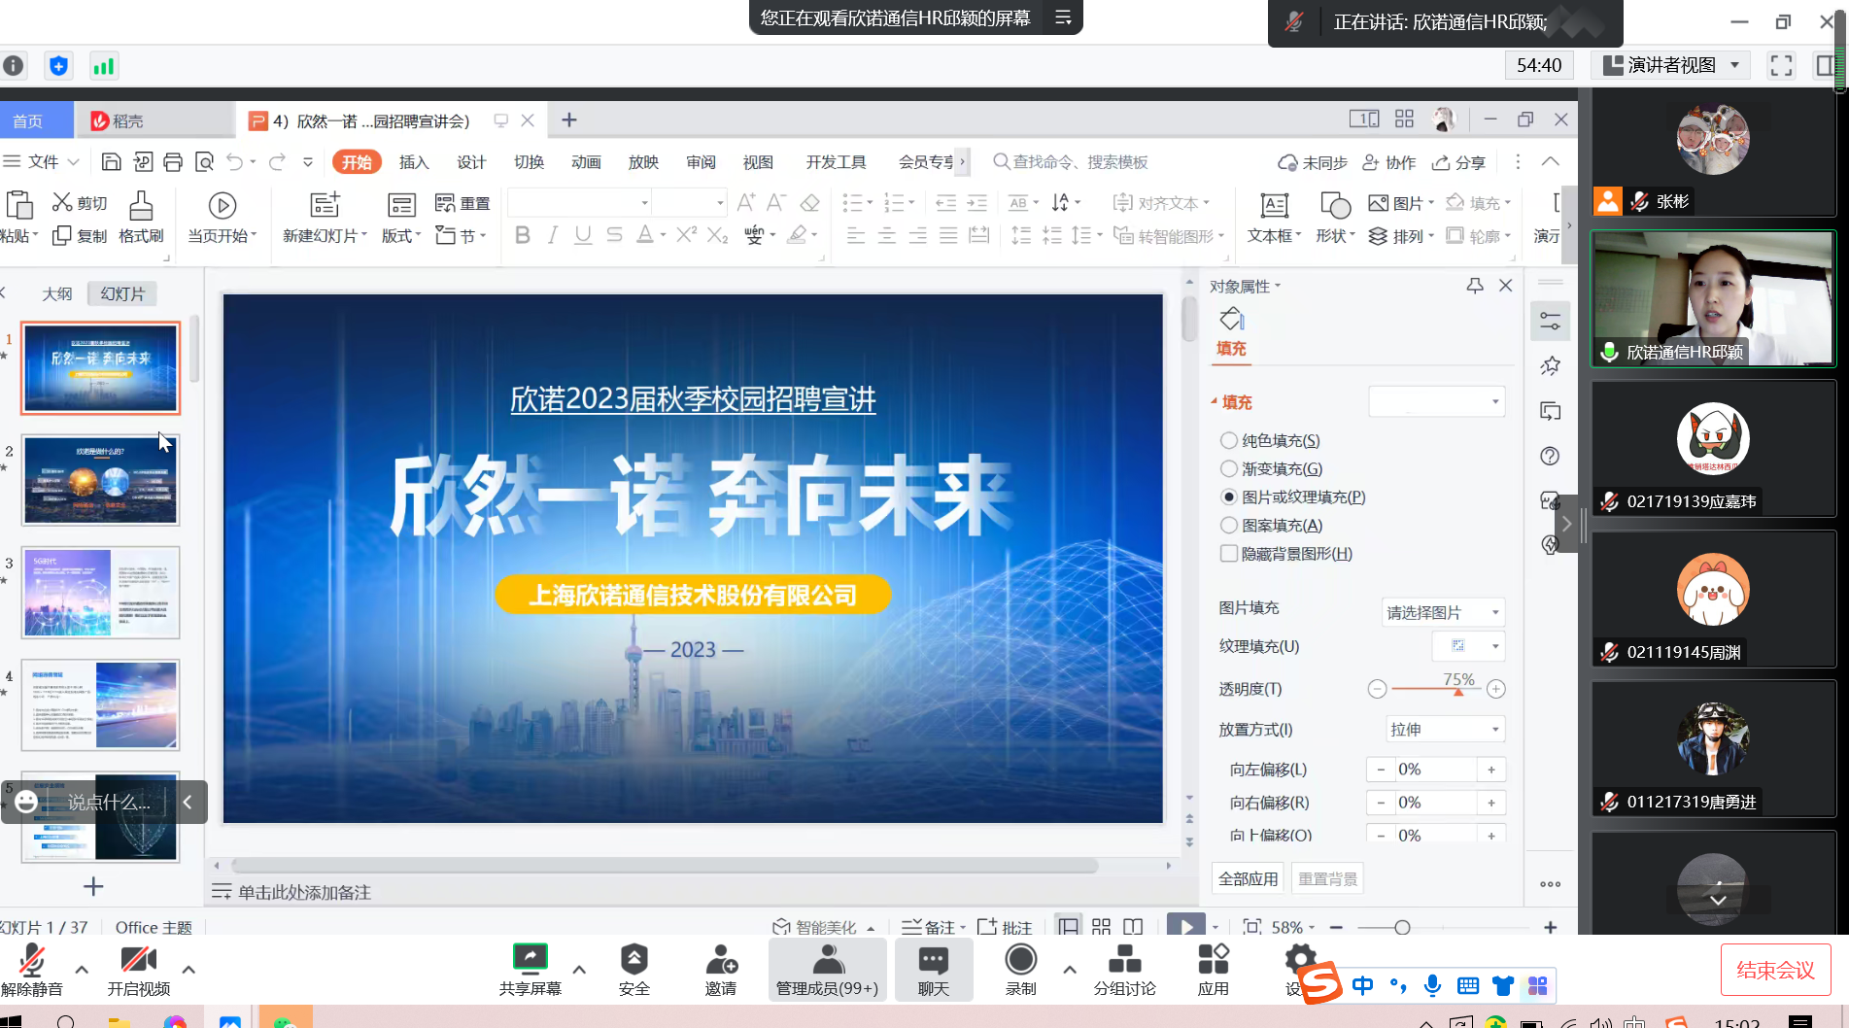Click Reset Background (重置背景) button
This screenshot has height=1028, width=1849.
(1328, 878)
